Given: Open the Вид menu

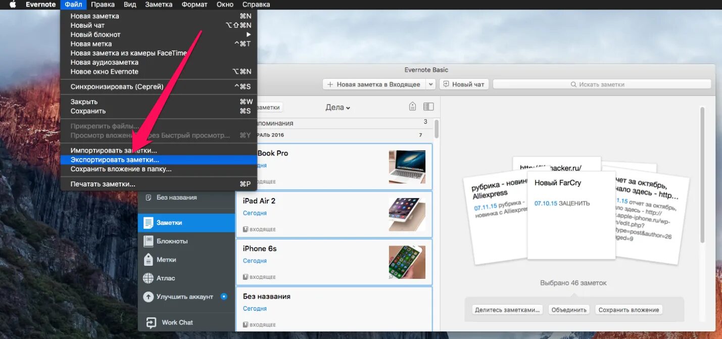Looking at the screenshot, I should tap(130, 5).
